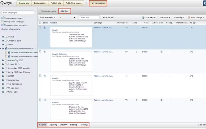This screenshot has height=129, width=206.
Task: Click the Set targeting button
Action: click(40, 3)
